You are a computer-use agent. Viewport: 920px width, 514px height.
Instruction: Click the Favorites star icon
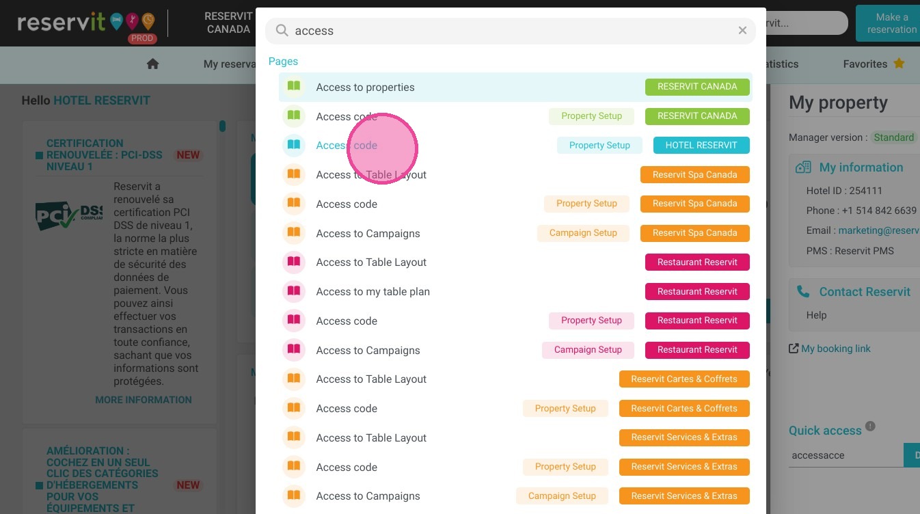(x=899, y=64)
